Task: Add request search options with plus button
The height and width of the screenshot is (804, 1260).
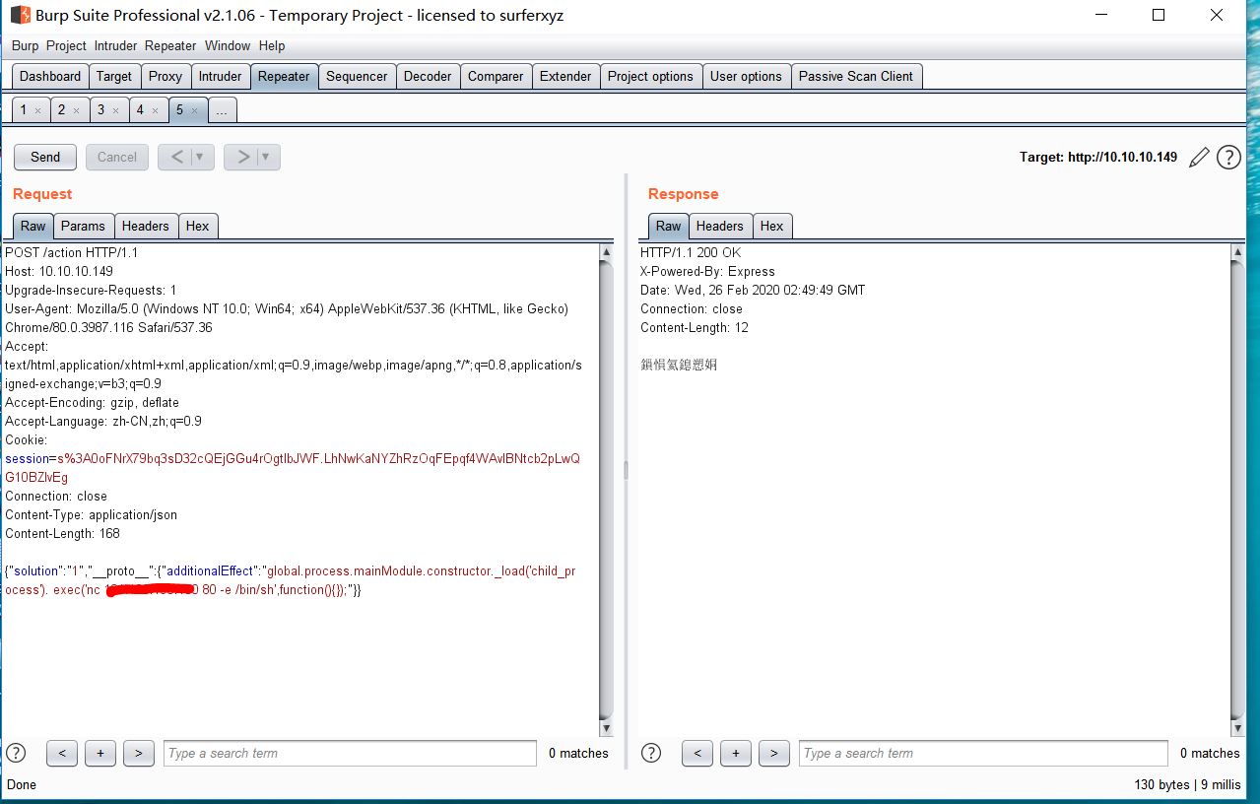Action: pyautogui.click(x=100, y=754)
